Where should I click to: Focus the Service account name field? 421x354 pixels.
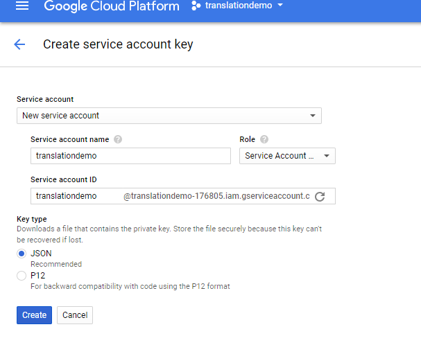tap(130, 156)
